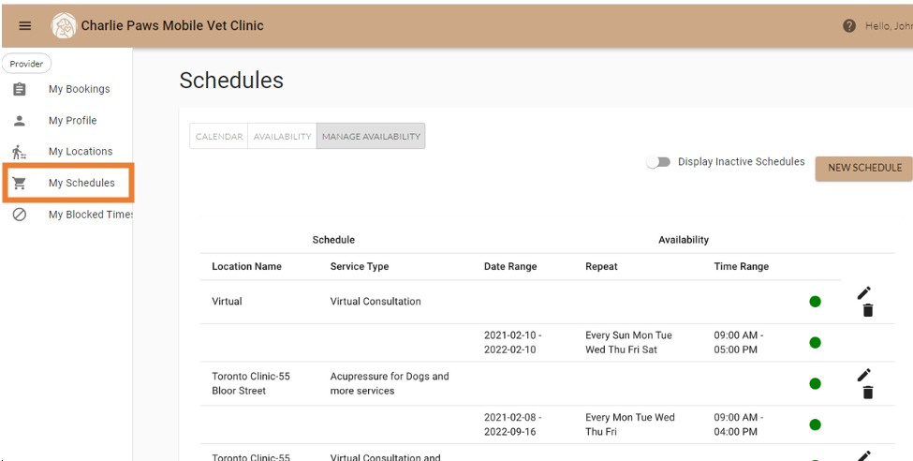Switch to the Calendar tab
Image resolution: width=913 pixels, height=461 pixels.
pyautogui.click(x=219, y=137)
